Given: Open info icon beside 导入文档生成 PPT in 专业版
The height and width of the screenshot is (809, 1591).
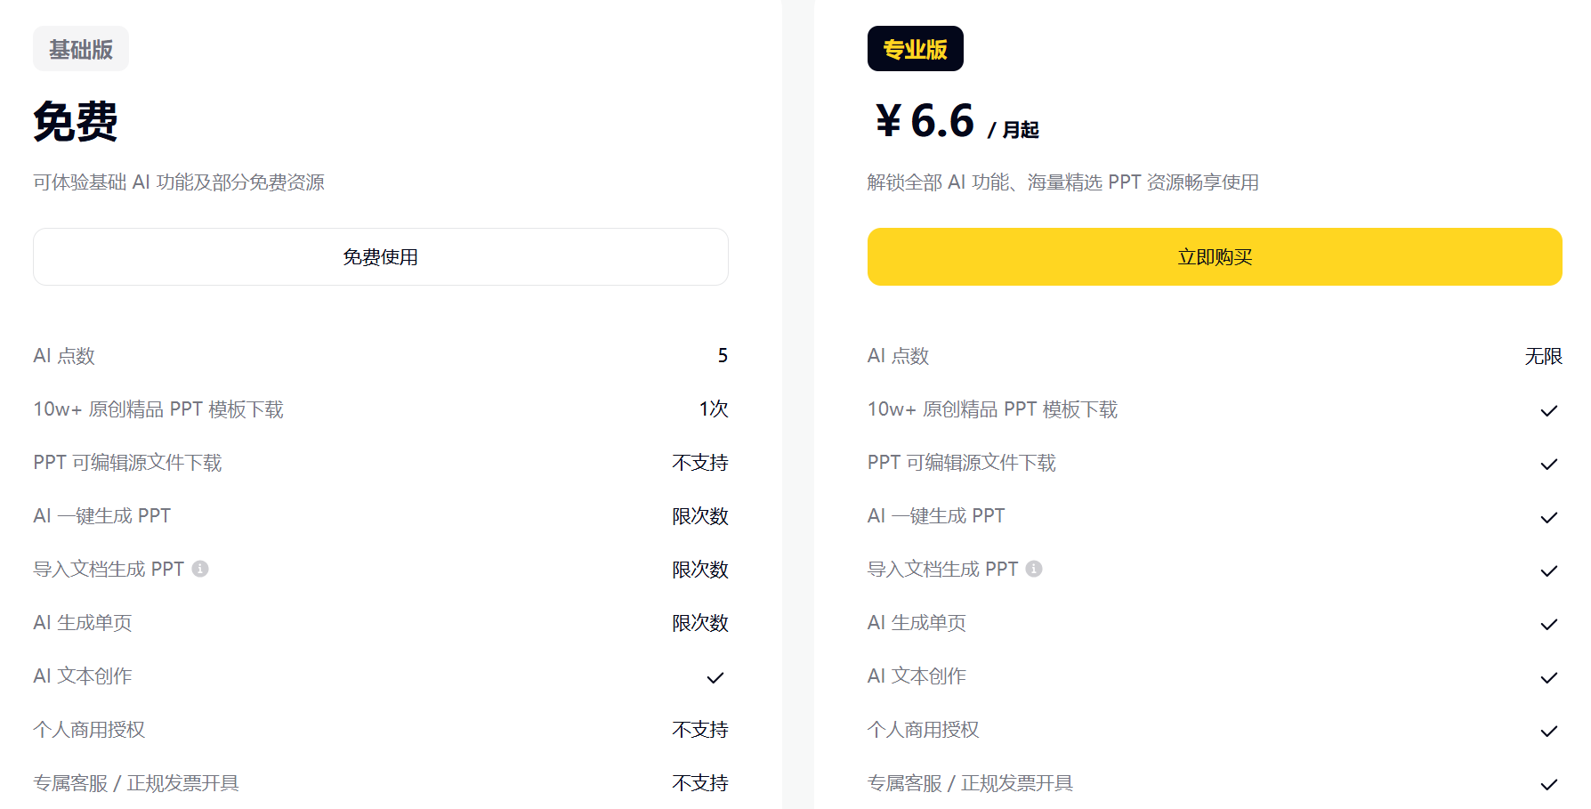Looking at the screenshot, I should point(1034,569).
